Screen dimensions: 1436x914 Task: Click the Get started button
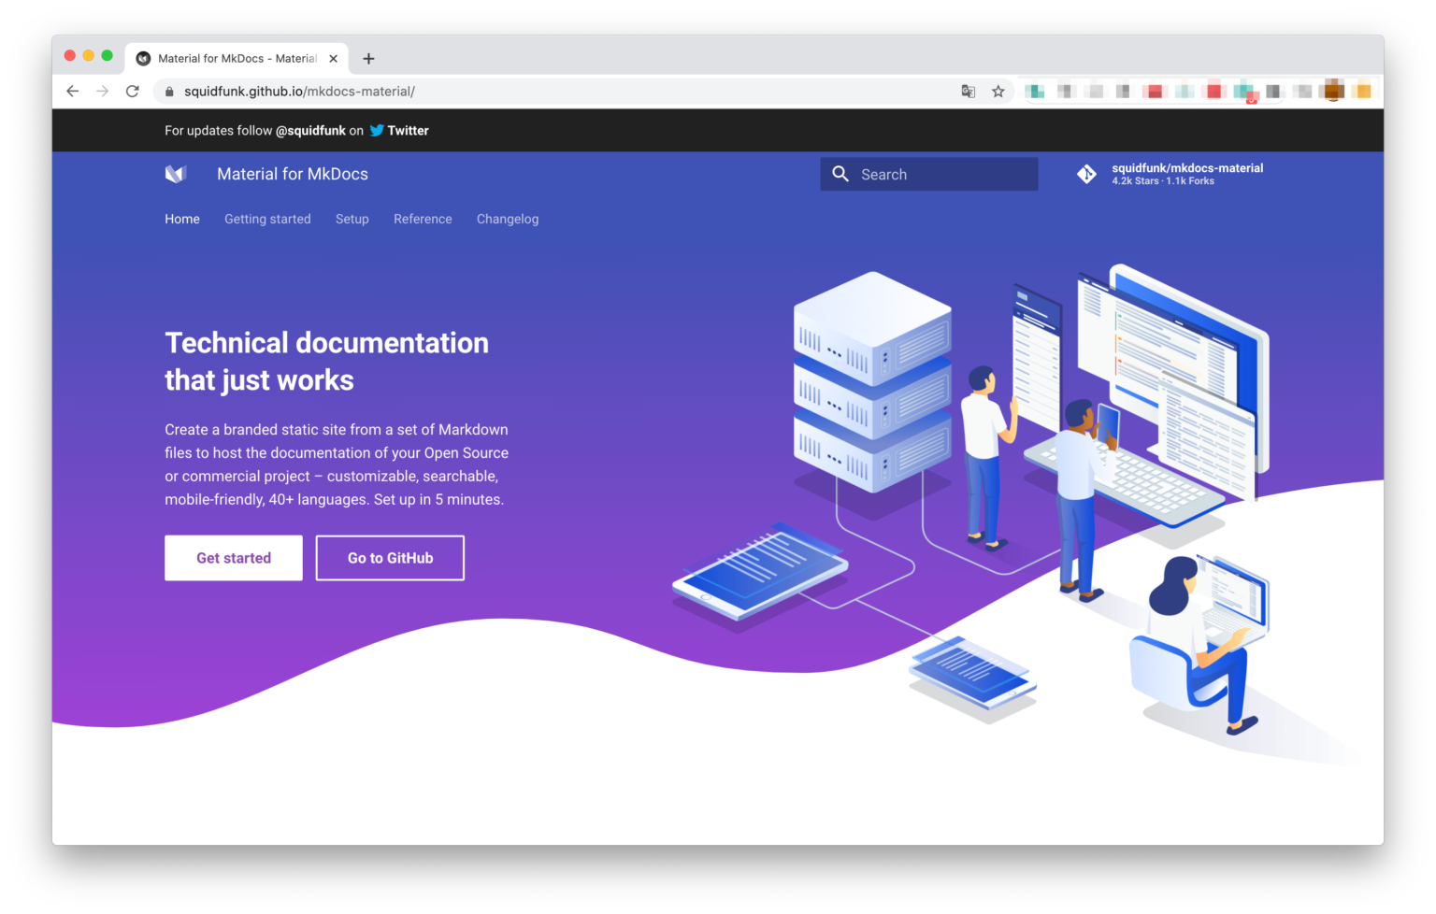(233, 558)
